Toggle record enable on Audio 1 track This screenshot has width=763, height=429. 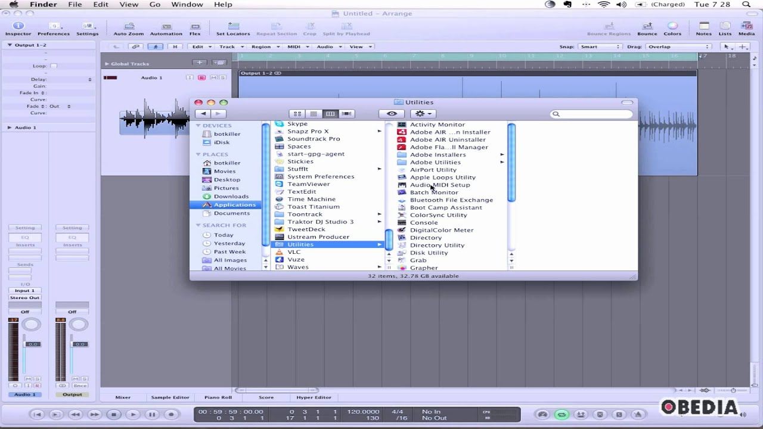[201, 77]
